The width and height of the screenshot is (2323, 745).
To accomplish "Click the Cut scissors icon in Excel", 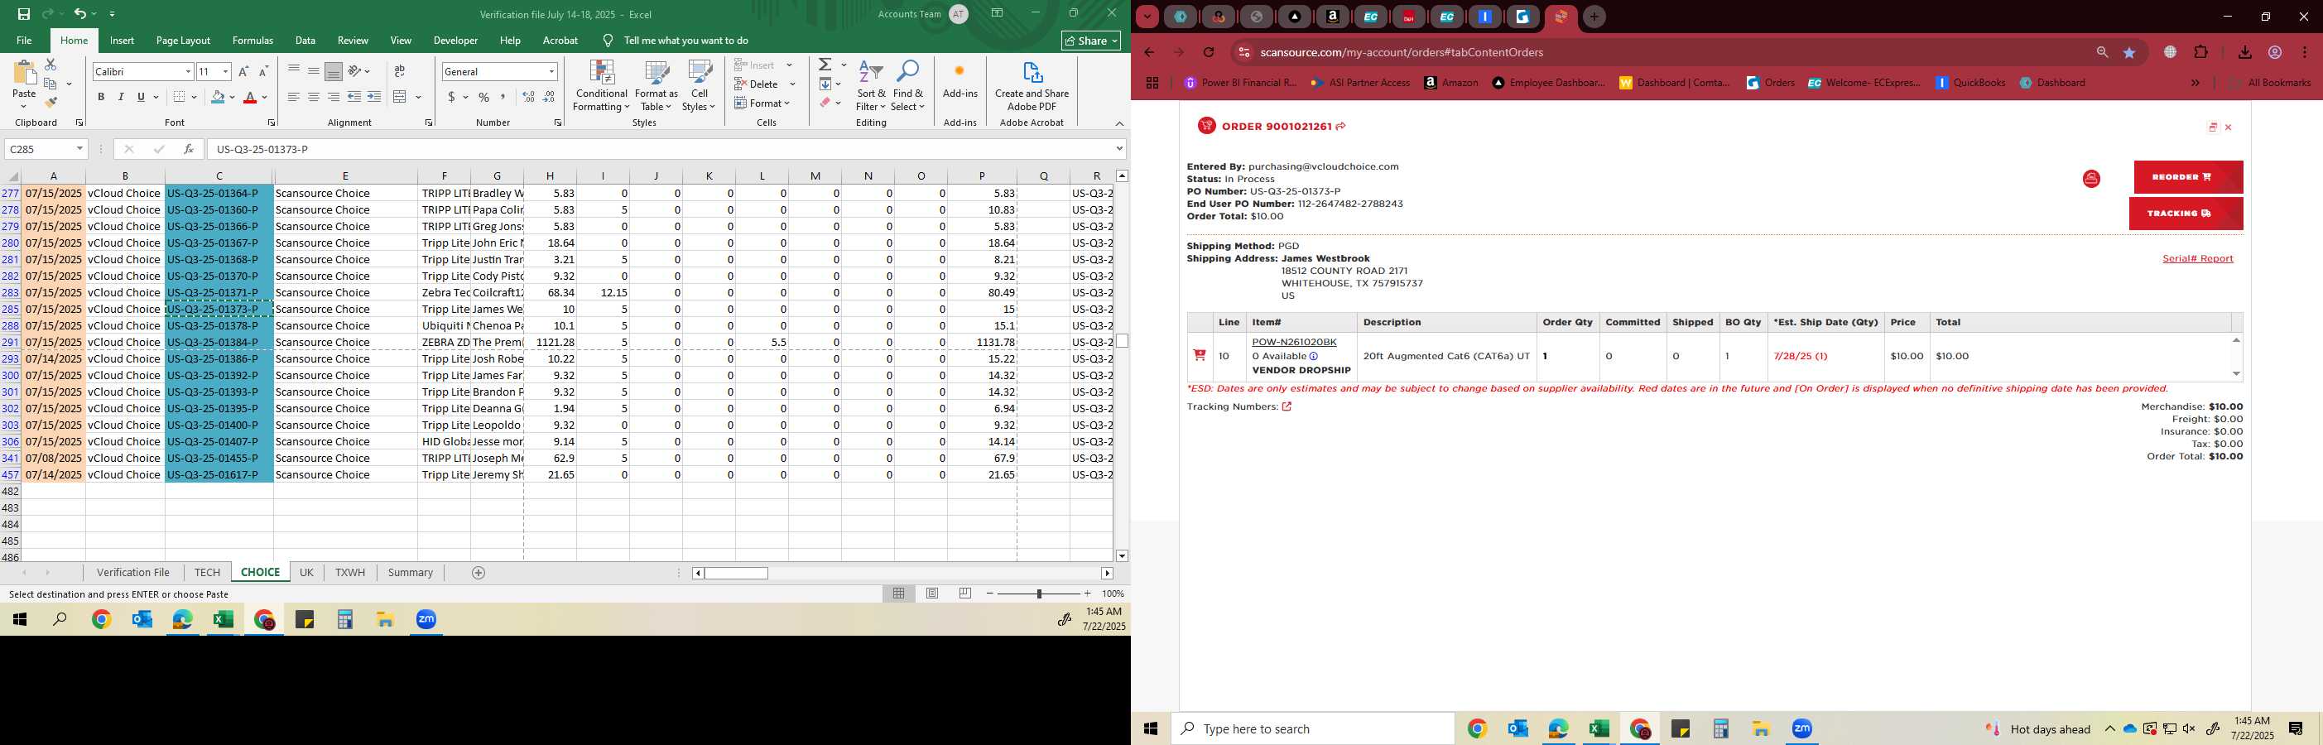I will (x=50, y=65).
